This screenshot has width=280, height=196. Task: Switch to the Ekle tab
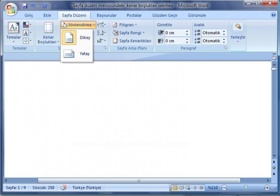(47, 15)
